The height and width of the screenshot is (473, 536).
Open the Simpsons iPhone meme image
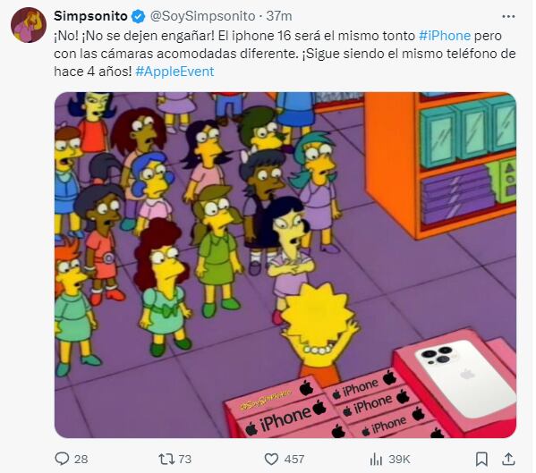pyautogui.click(x=285, y=265)
